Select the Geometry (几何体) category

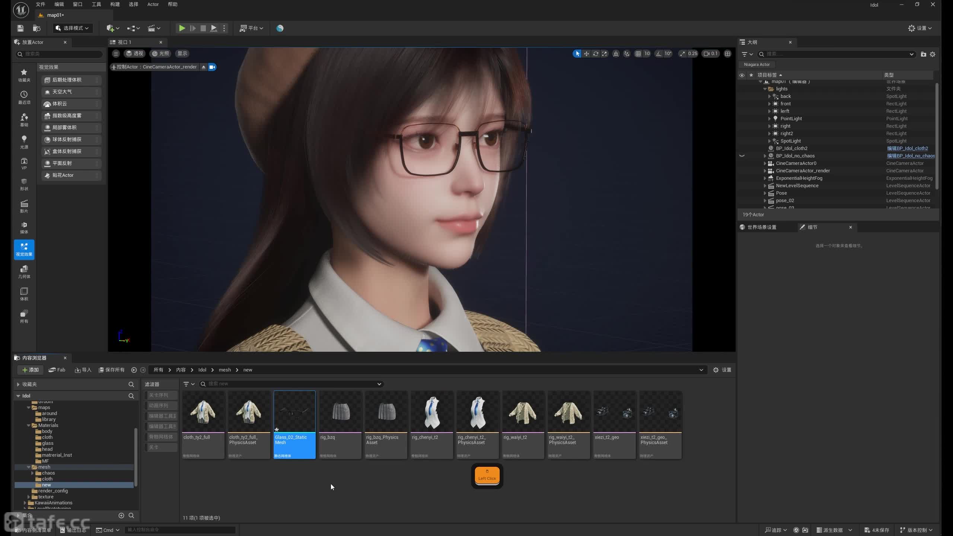(24, 272)
